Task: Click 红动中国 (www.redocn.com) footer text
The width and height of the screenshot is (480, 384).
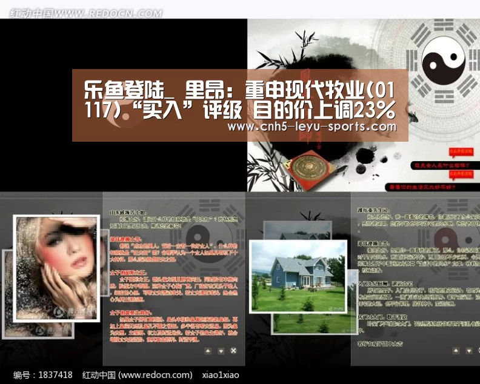Action: [x=137, y=375]
